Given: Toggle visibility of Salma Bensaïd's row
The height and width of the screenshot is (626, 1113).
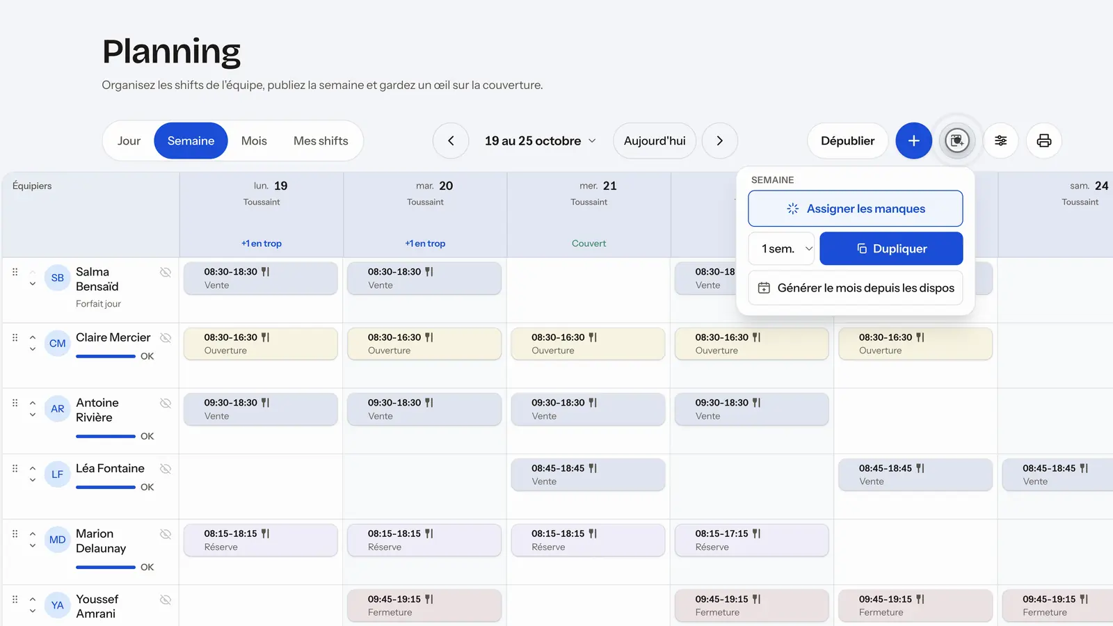Looking at the screenshot, I should pyautogui.click(x=166, y=272).
